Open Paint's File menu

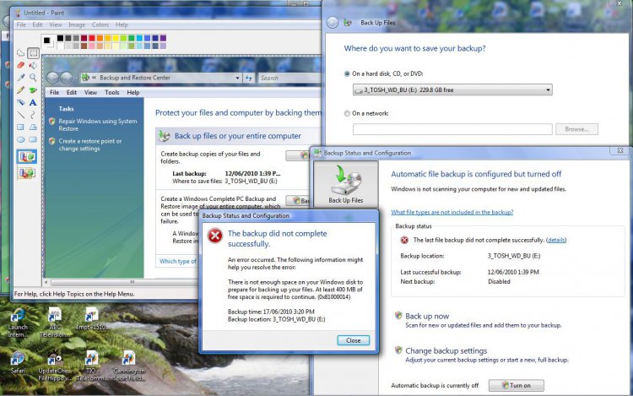pyautogui.click(x=21, y=24)
